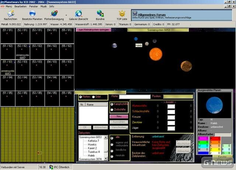Click the OK button under fleet list
This screenshot has height=170, width=236.
(85, 127)
